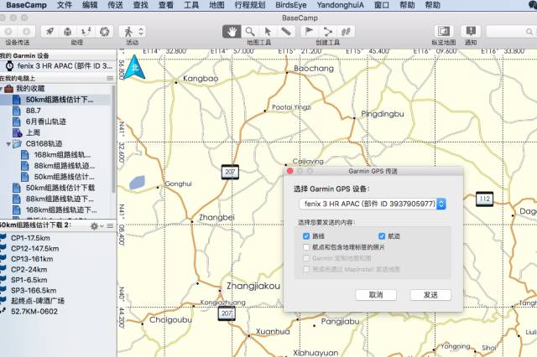Select 50km组路线估计下载 list item

(55, 188)
